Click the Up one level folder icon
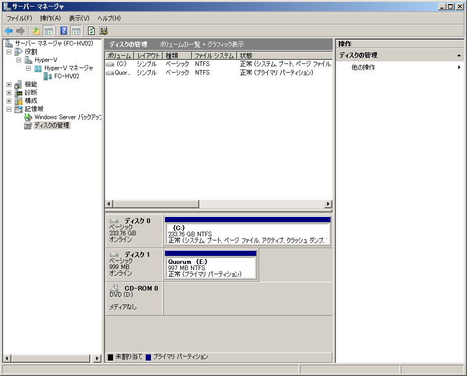The height and width of the screenshot is (376, 467). point(36,31)
